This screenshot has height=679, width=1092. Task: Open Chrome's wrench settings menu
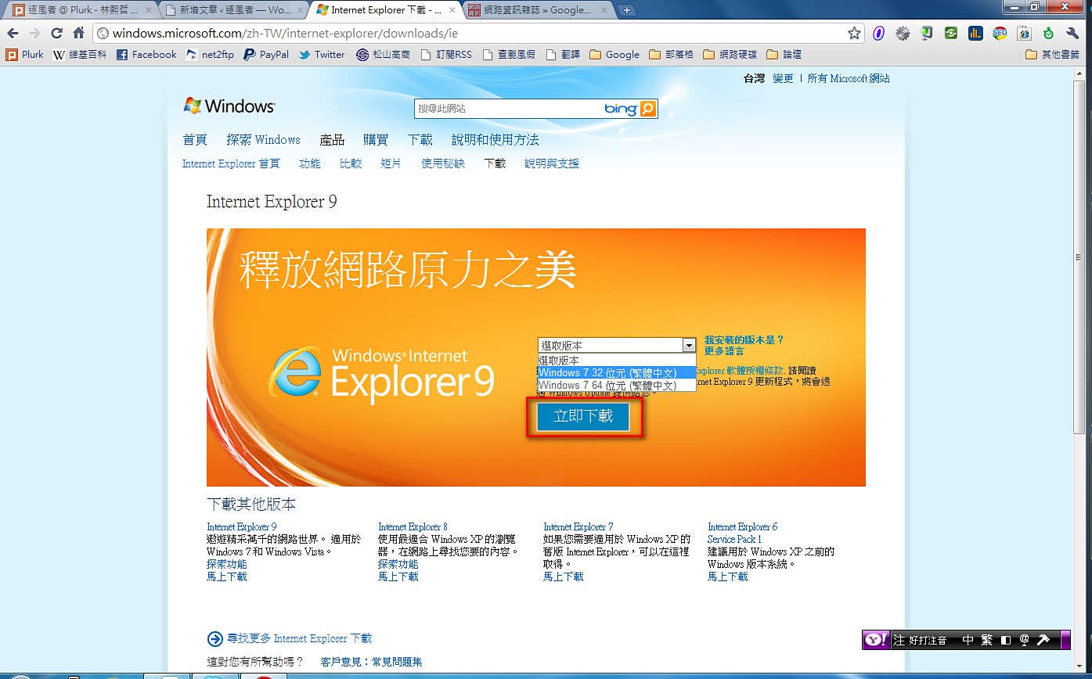1072,34
